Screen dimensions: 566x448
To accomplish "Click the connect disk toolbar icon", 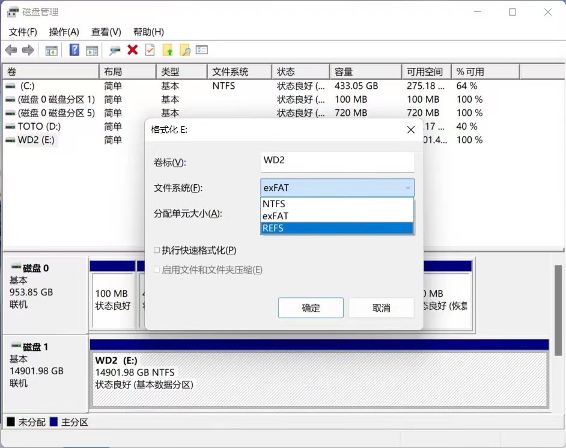I will click(x=115, y=50).
